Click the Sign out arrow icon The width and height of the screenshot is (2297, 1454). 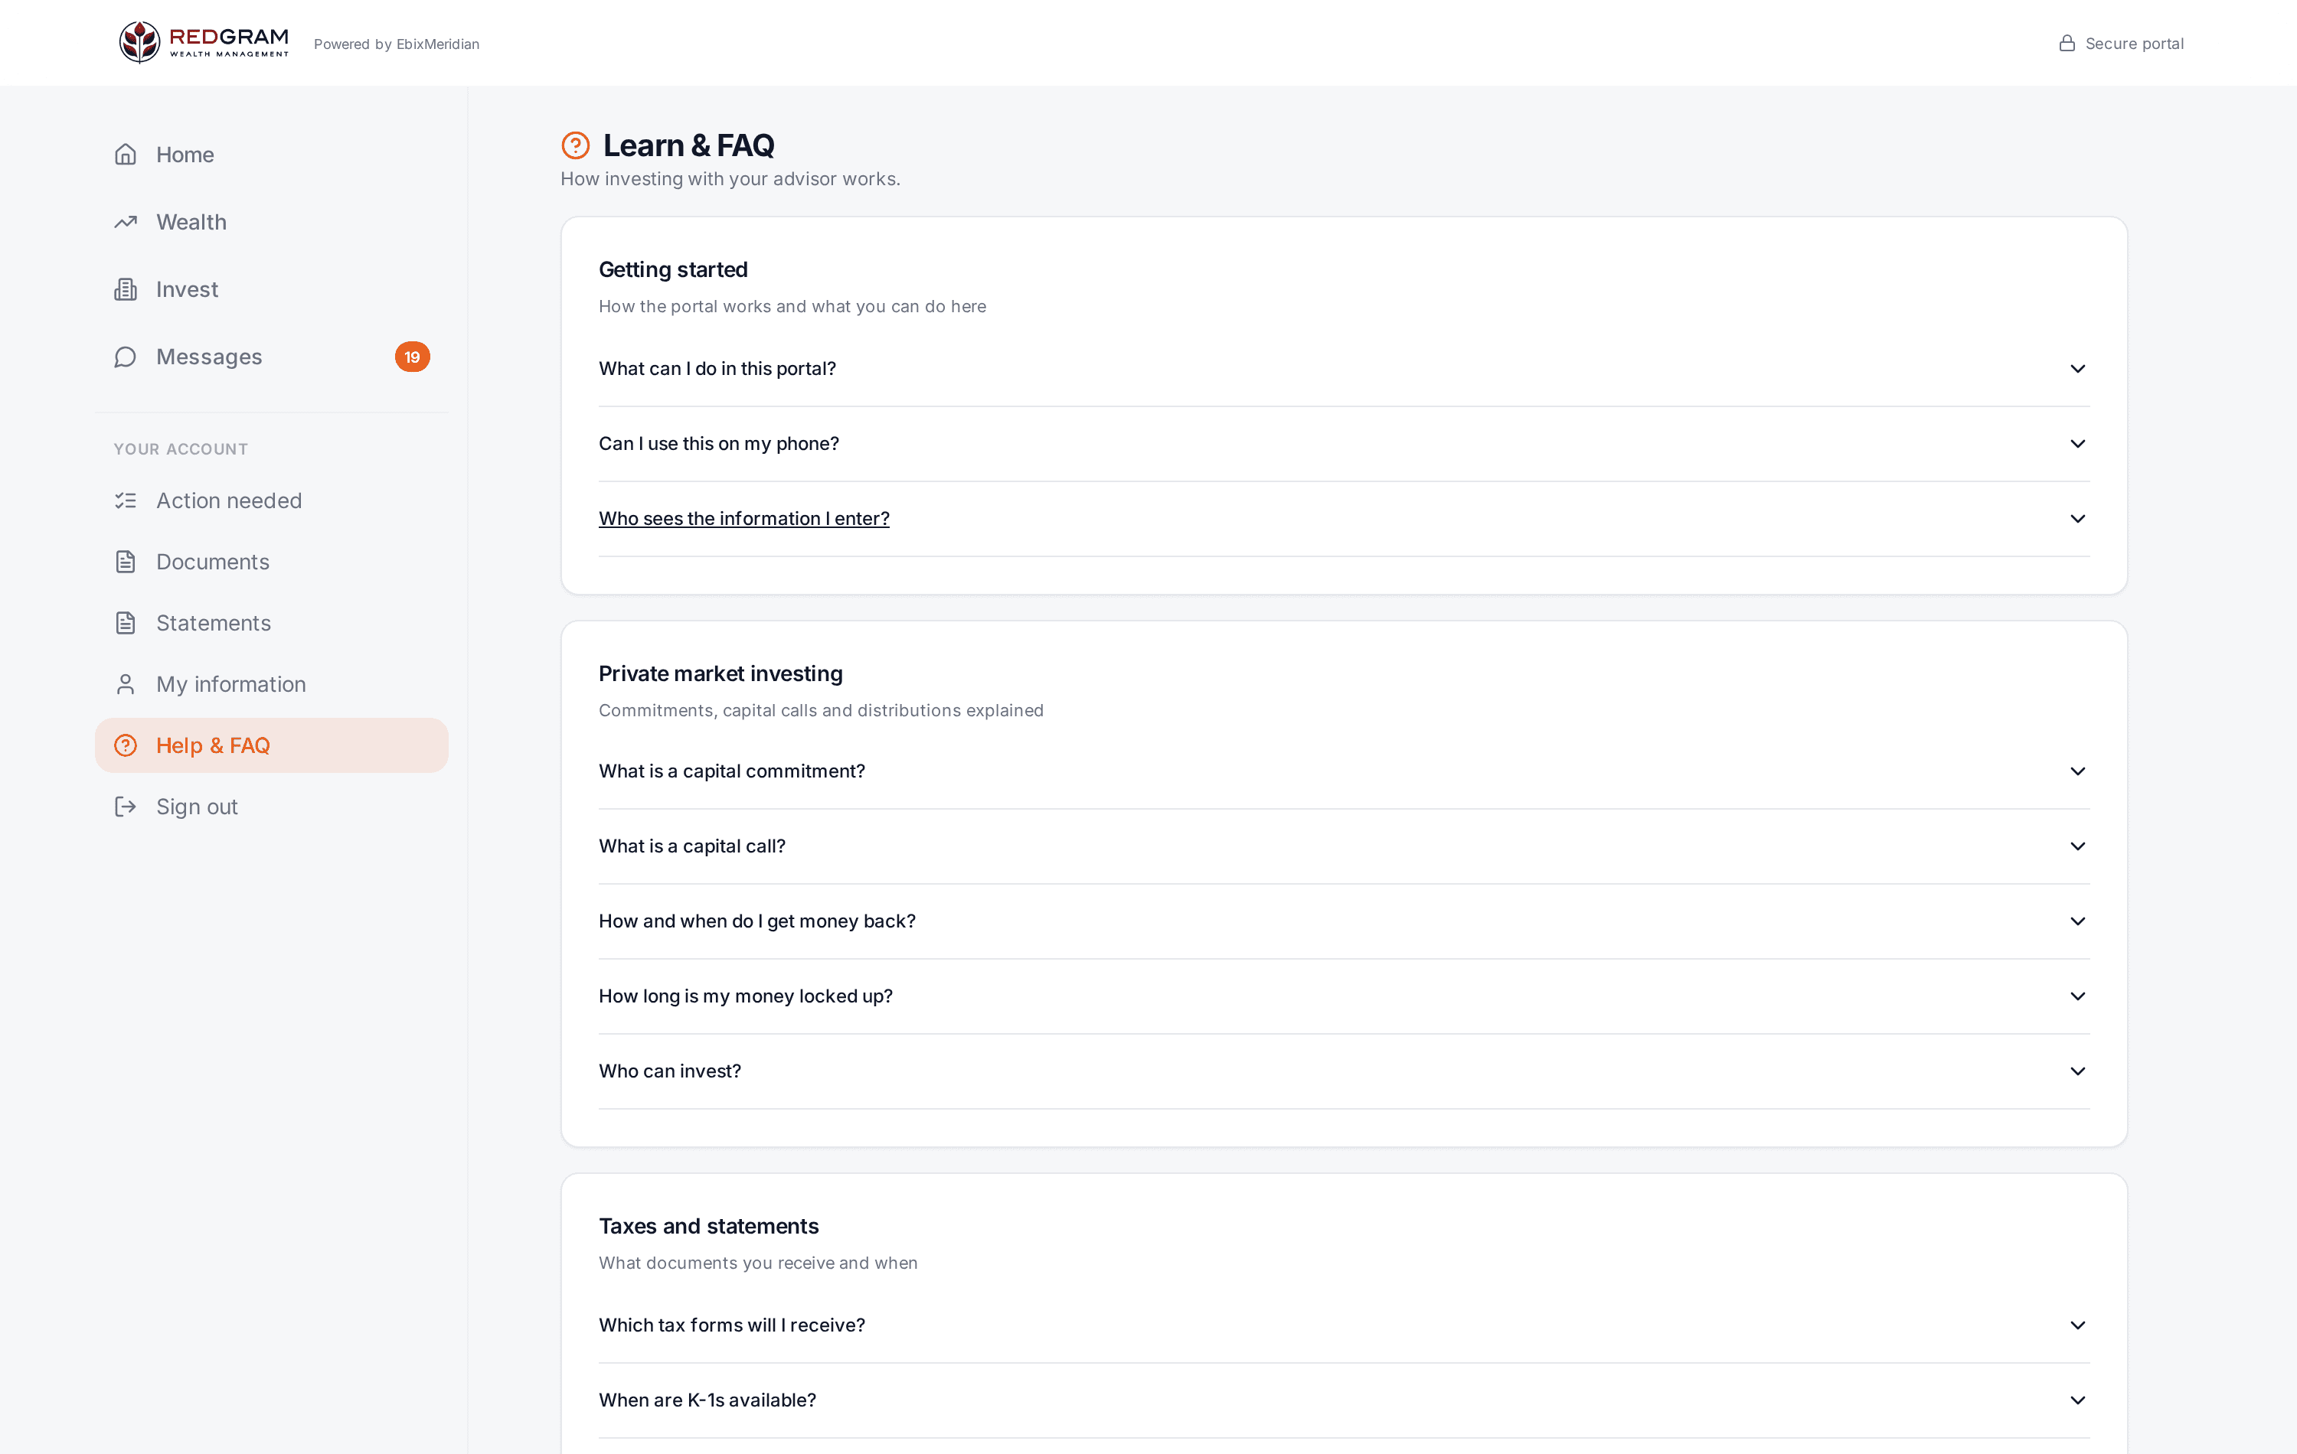pos(126,807)
